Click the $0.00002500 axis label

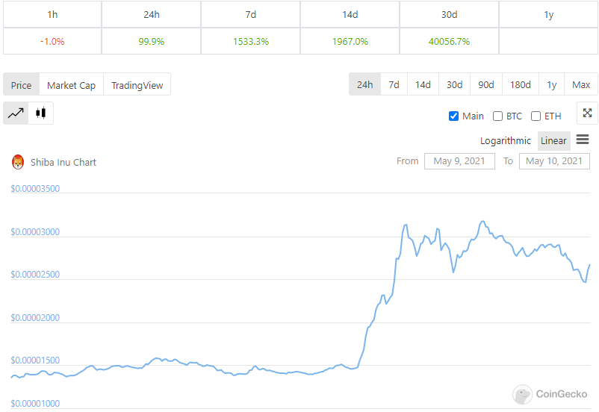tap(35, 275)
